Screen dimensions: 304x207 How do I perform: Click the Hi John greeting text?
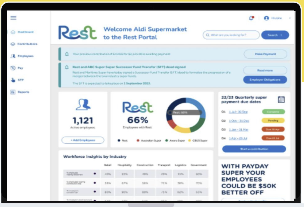[x=277, y=18]
